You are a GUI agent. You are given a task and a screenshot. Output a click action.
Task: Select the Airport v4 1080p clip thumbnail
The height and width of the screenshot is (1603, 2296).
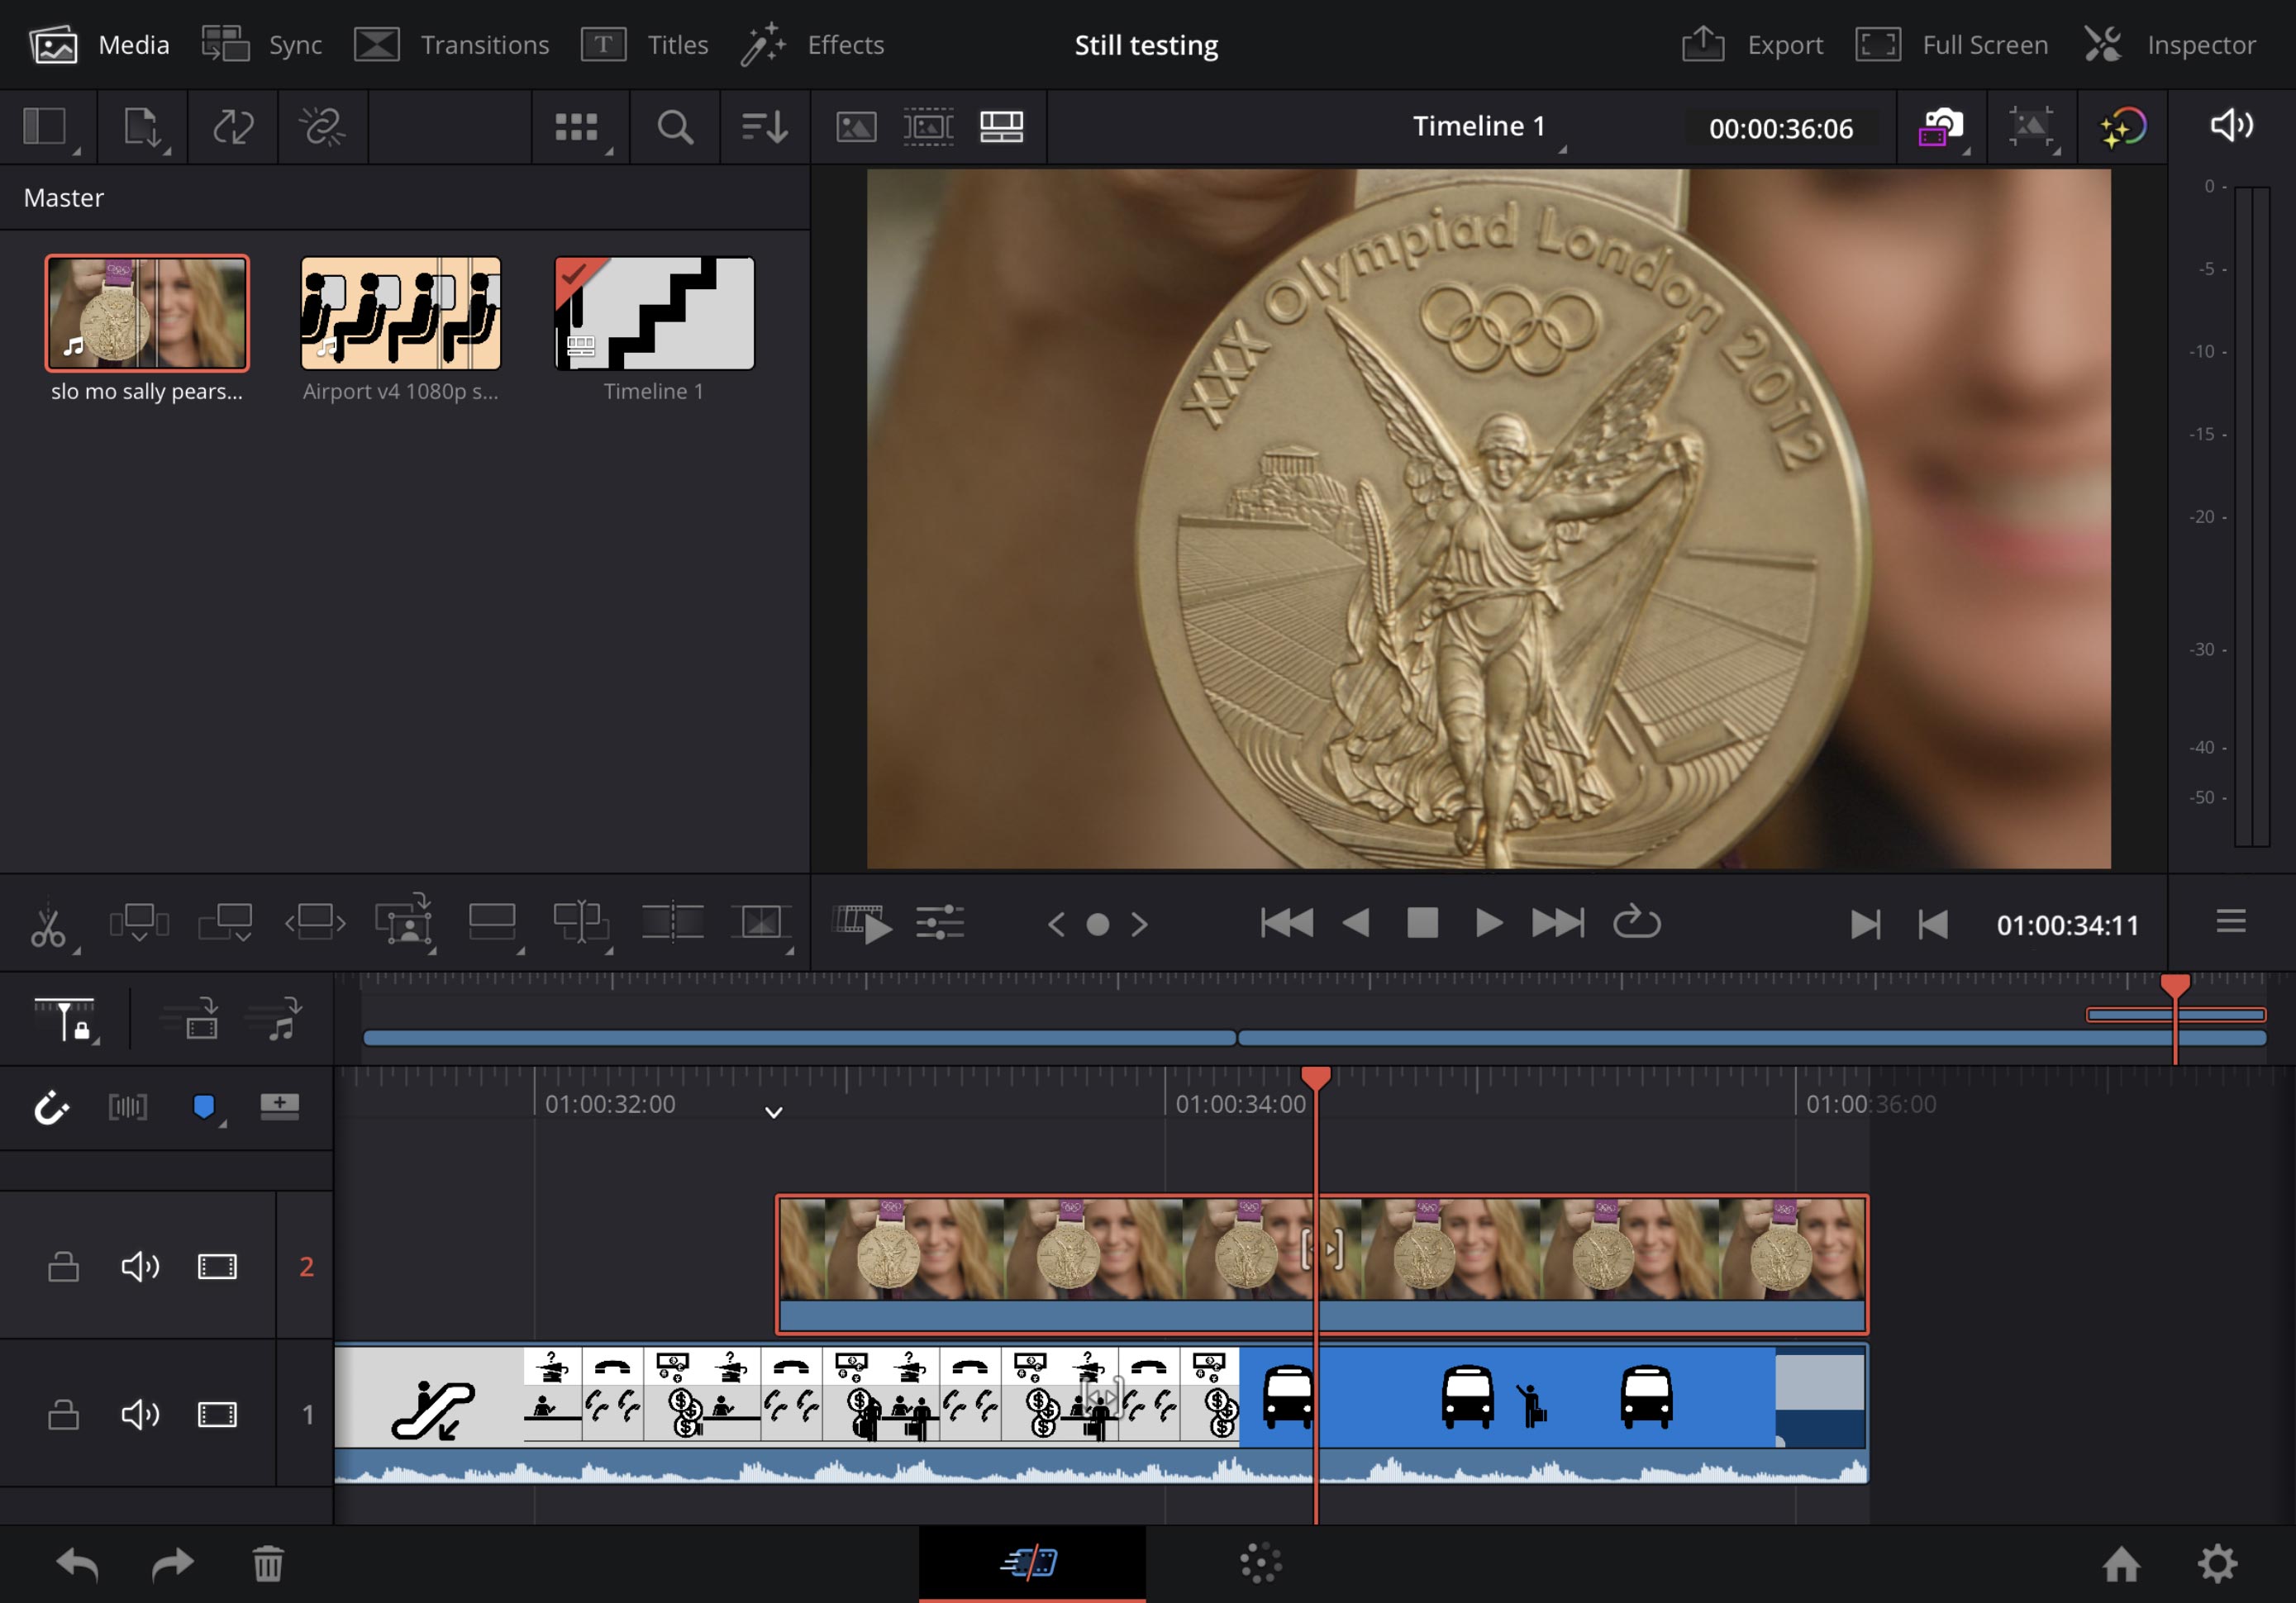pyautogui.click(x=401, y=313)
